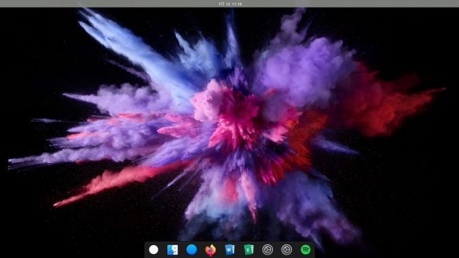The width and height of the screenshot is (459, 258).
Task: Click the clock showing 11:16
Action: pyautogui.click(x=237, y=4)
